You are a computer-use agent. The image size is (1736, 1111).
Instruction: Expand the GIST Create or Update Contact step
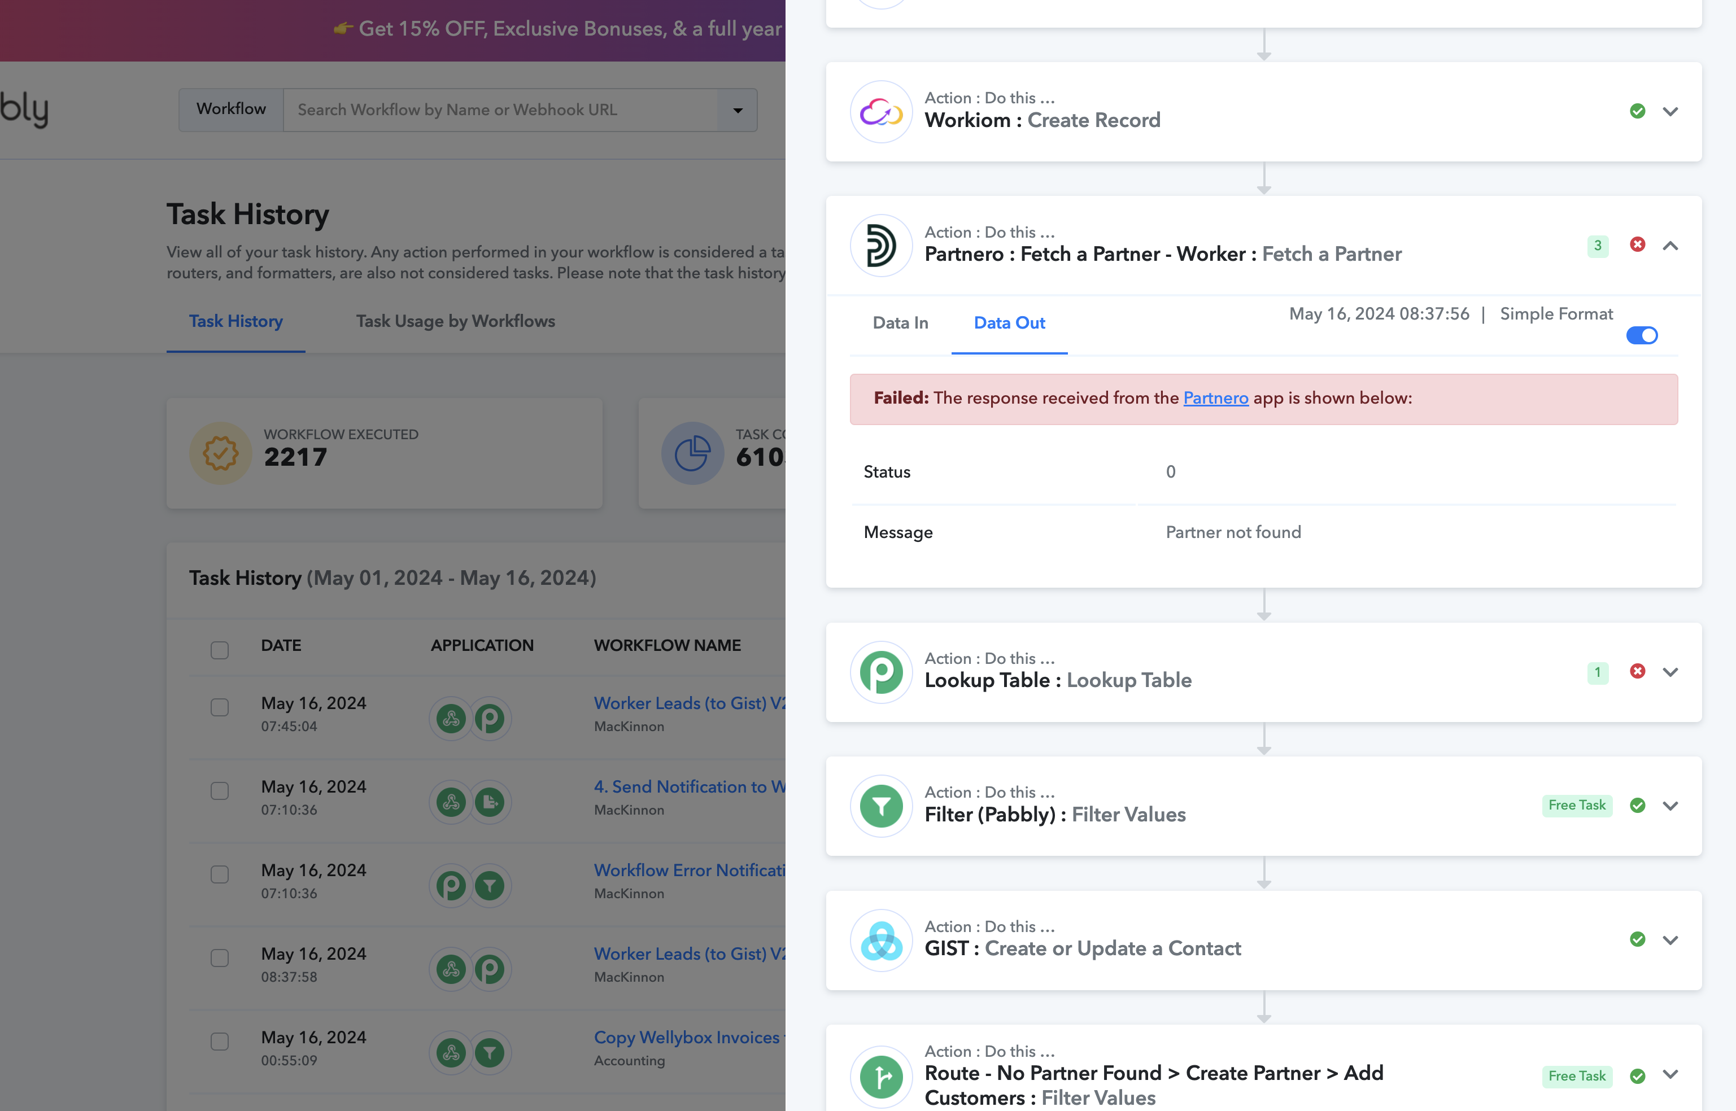point(1670,940)
